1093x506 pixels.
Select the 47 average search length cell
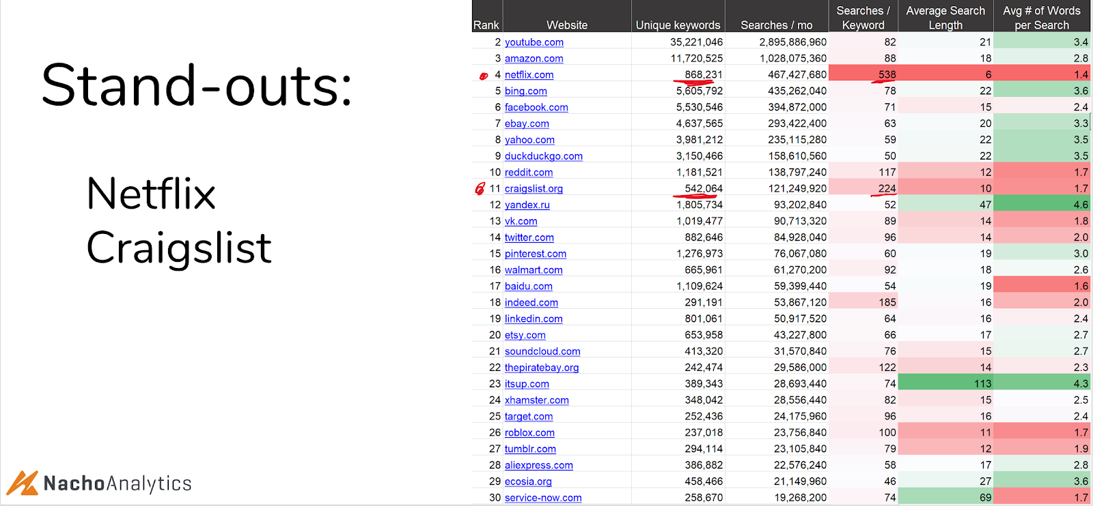coord(945,205)
